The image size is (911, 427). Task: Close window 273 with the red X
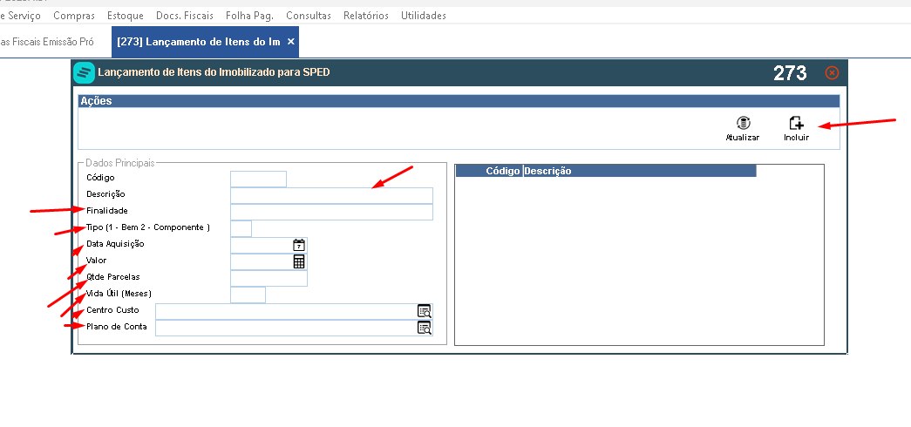(832, 72)
